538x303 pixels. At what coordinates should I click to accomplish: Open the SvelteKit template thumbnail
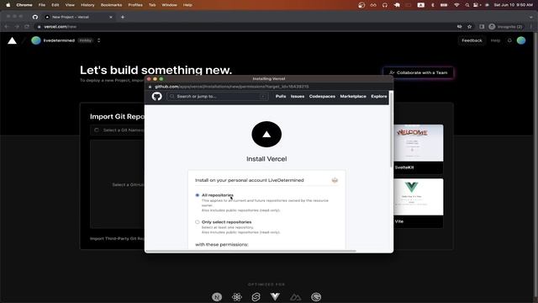click(419, 143)
